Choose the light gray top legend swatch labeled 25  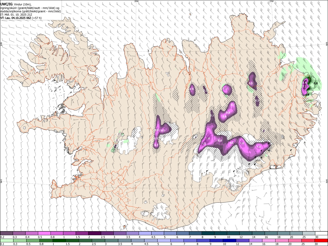(309, 233)
